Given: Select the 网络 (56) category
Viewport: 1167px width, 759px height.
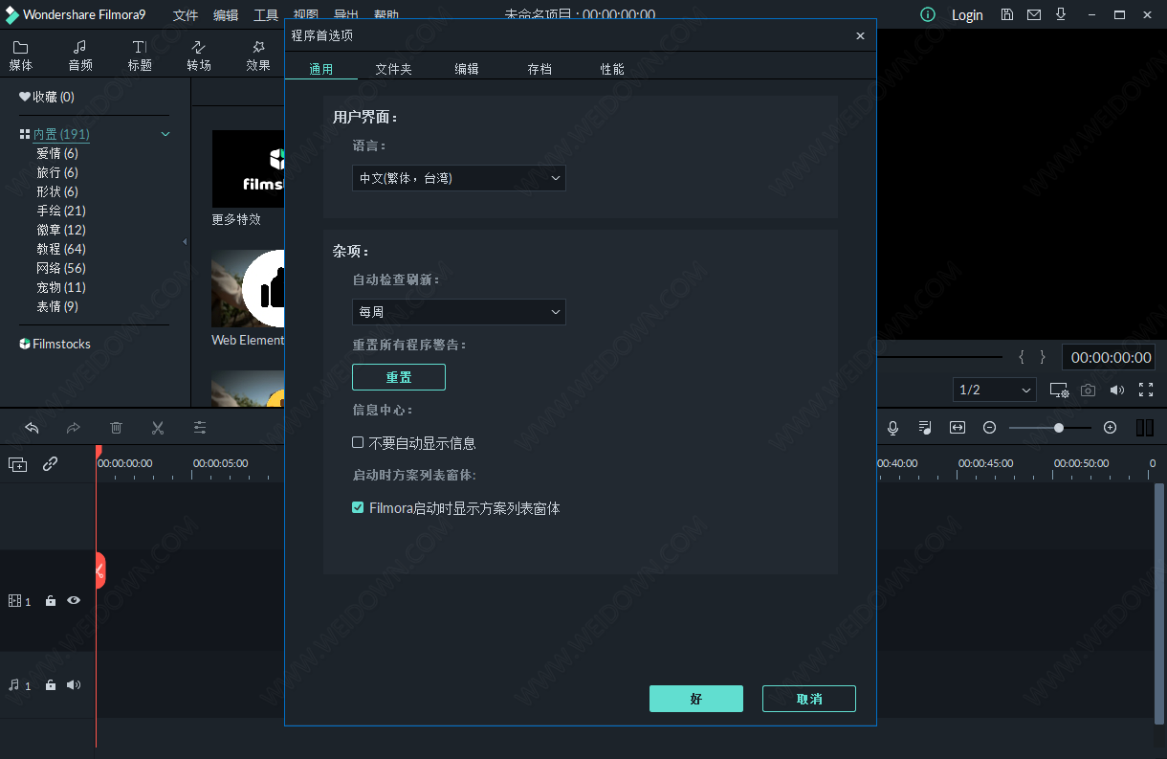Looking at the screenshot, I should pos(61,268).
